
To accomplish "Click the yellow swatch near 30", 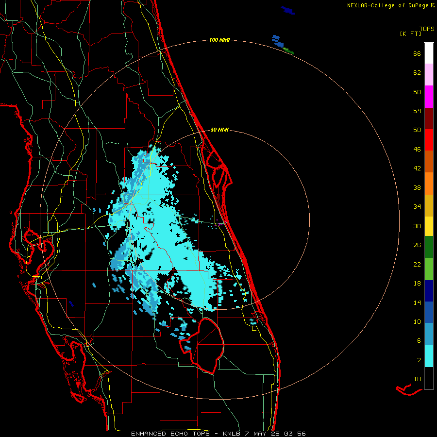I will [429, 226].
